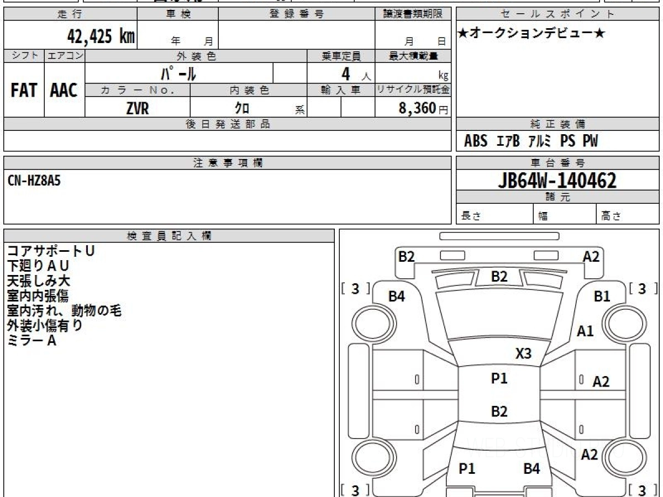This screenshot has width=663, height=497.
Task: Select the 幅 dimension cell
Action: 565,214
